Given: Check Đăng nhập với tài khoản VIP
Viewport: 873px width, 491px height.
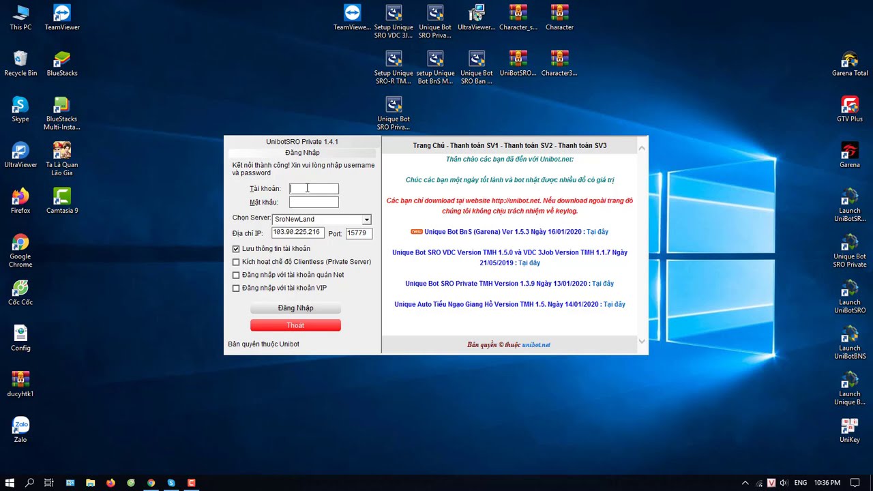Looking at the screenshot, I should click(x=236, y=288).
